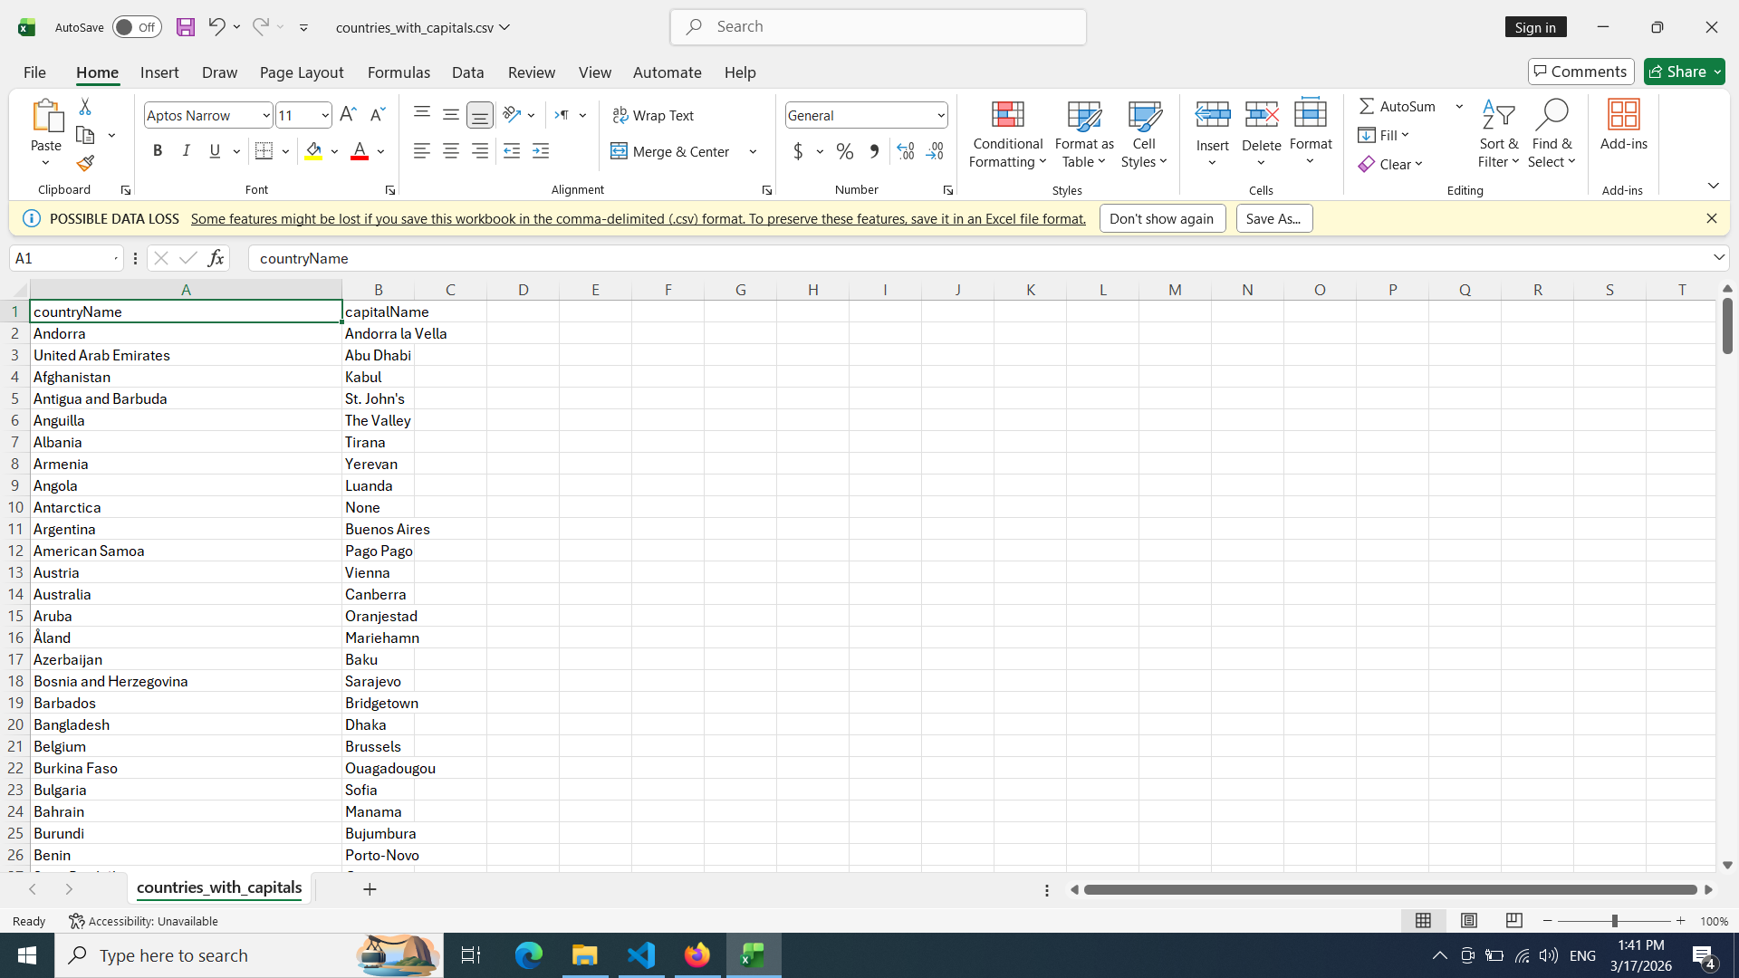Toggle Bold formatting
The width and height of the screenshot is (1739, 978).
(158, 151)
